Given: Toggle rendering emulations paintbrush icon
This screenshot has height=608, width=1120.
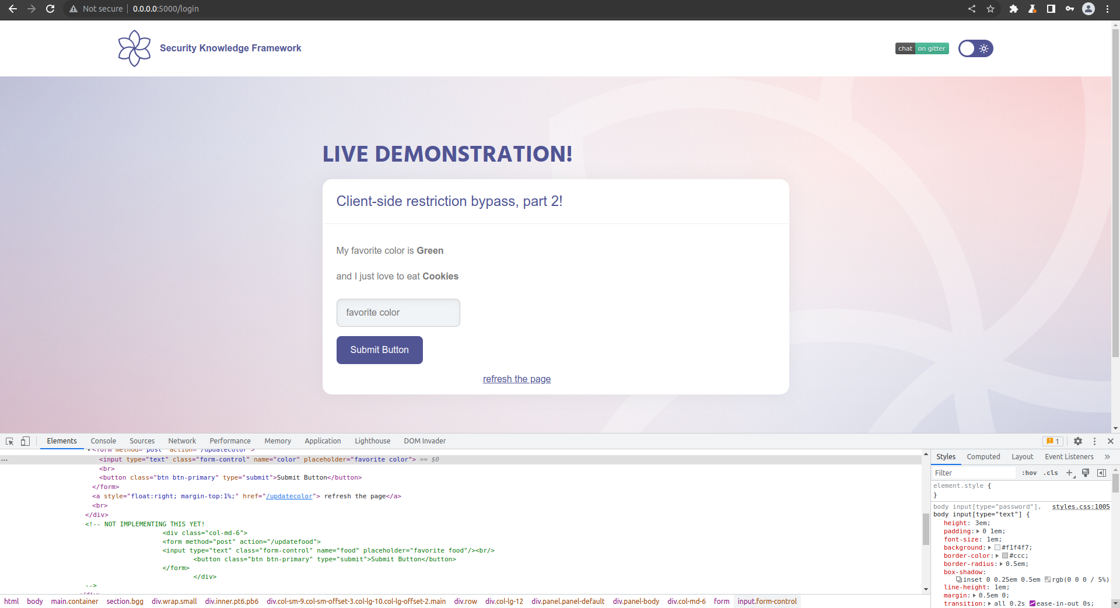Looking at the screenshot, I should [x=1086, y=473].
